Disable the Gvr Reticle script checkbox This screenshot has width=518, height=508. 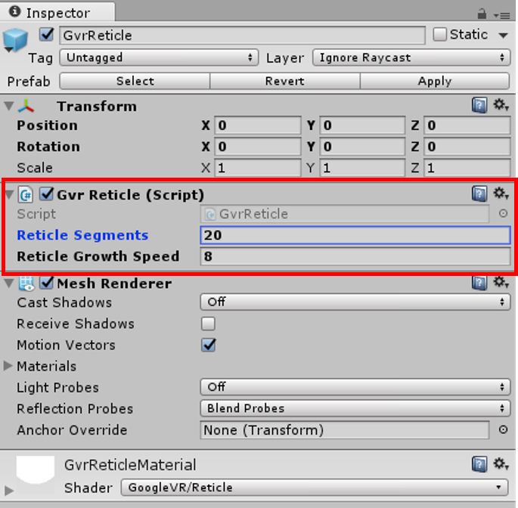tap(46, 194)
